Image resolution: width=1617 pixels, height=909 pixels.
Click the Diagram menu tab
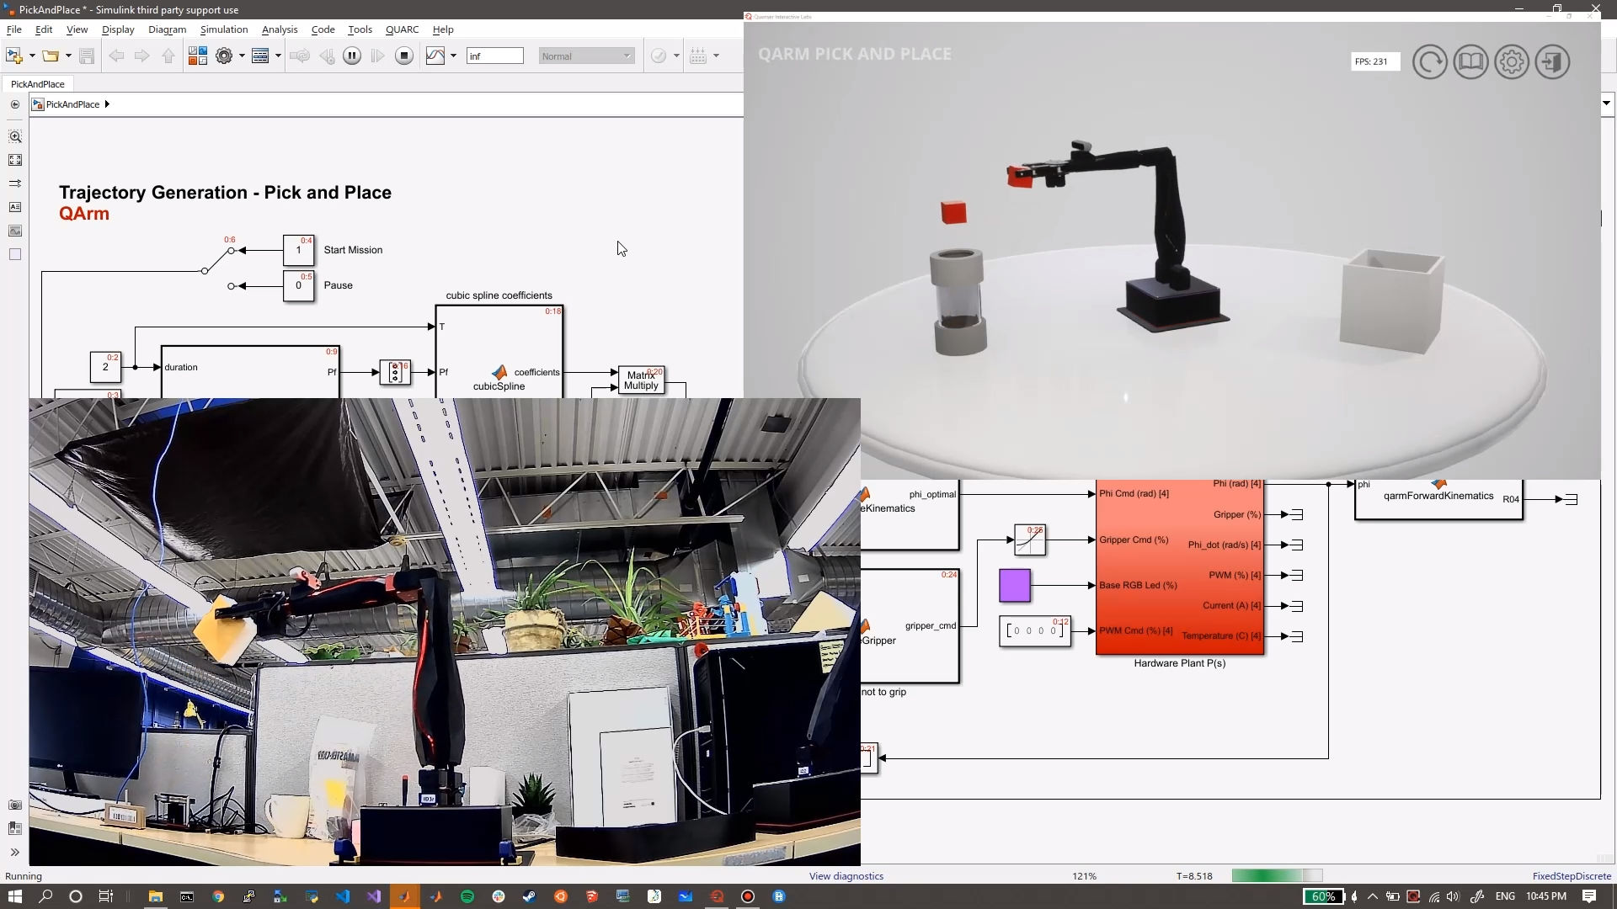pos(167,30)
